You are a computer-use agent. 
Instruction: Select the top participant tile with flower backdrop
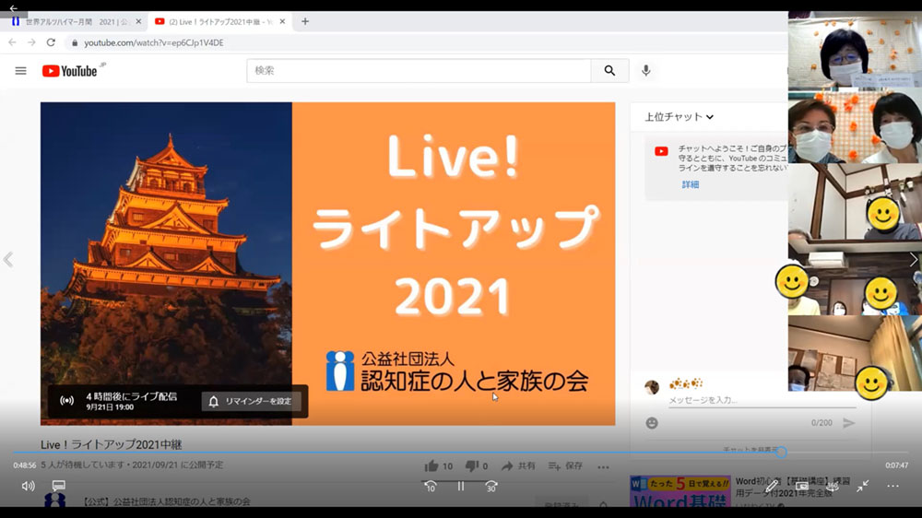[855, 51]
